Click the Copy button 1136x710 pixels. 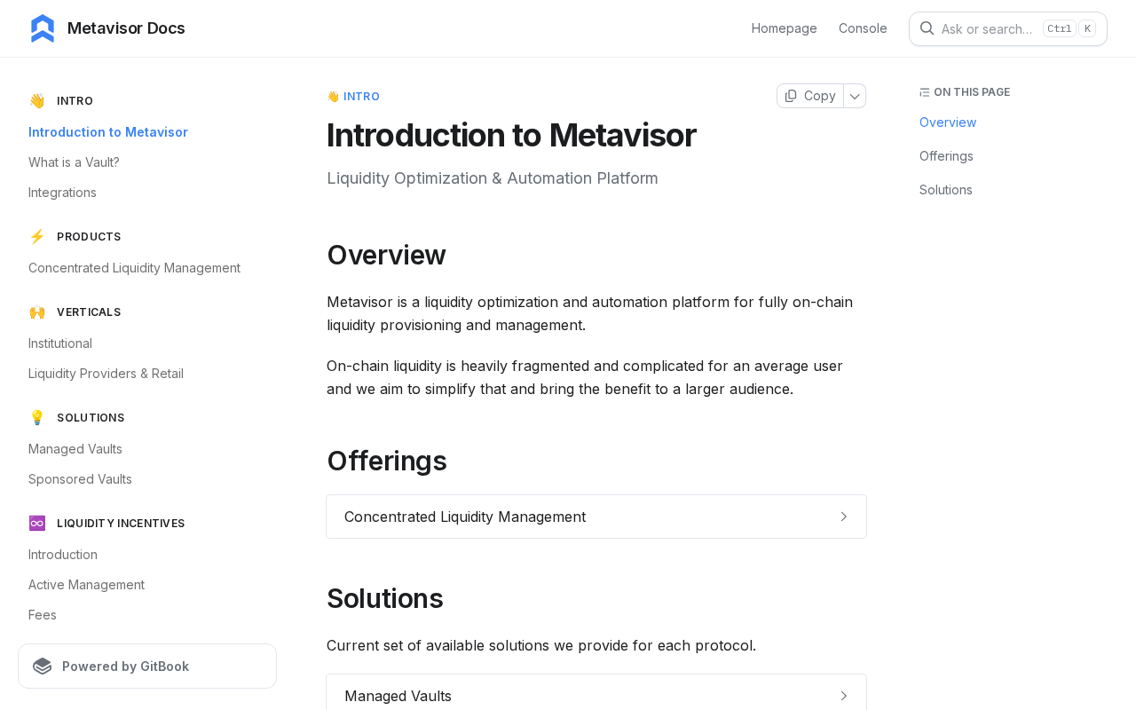click(x=810, y=96)
